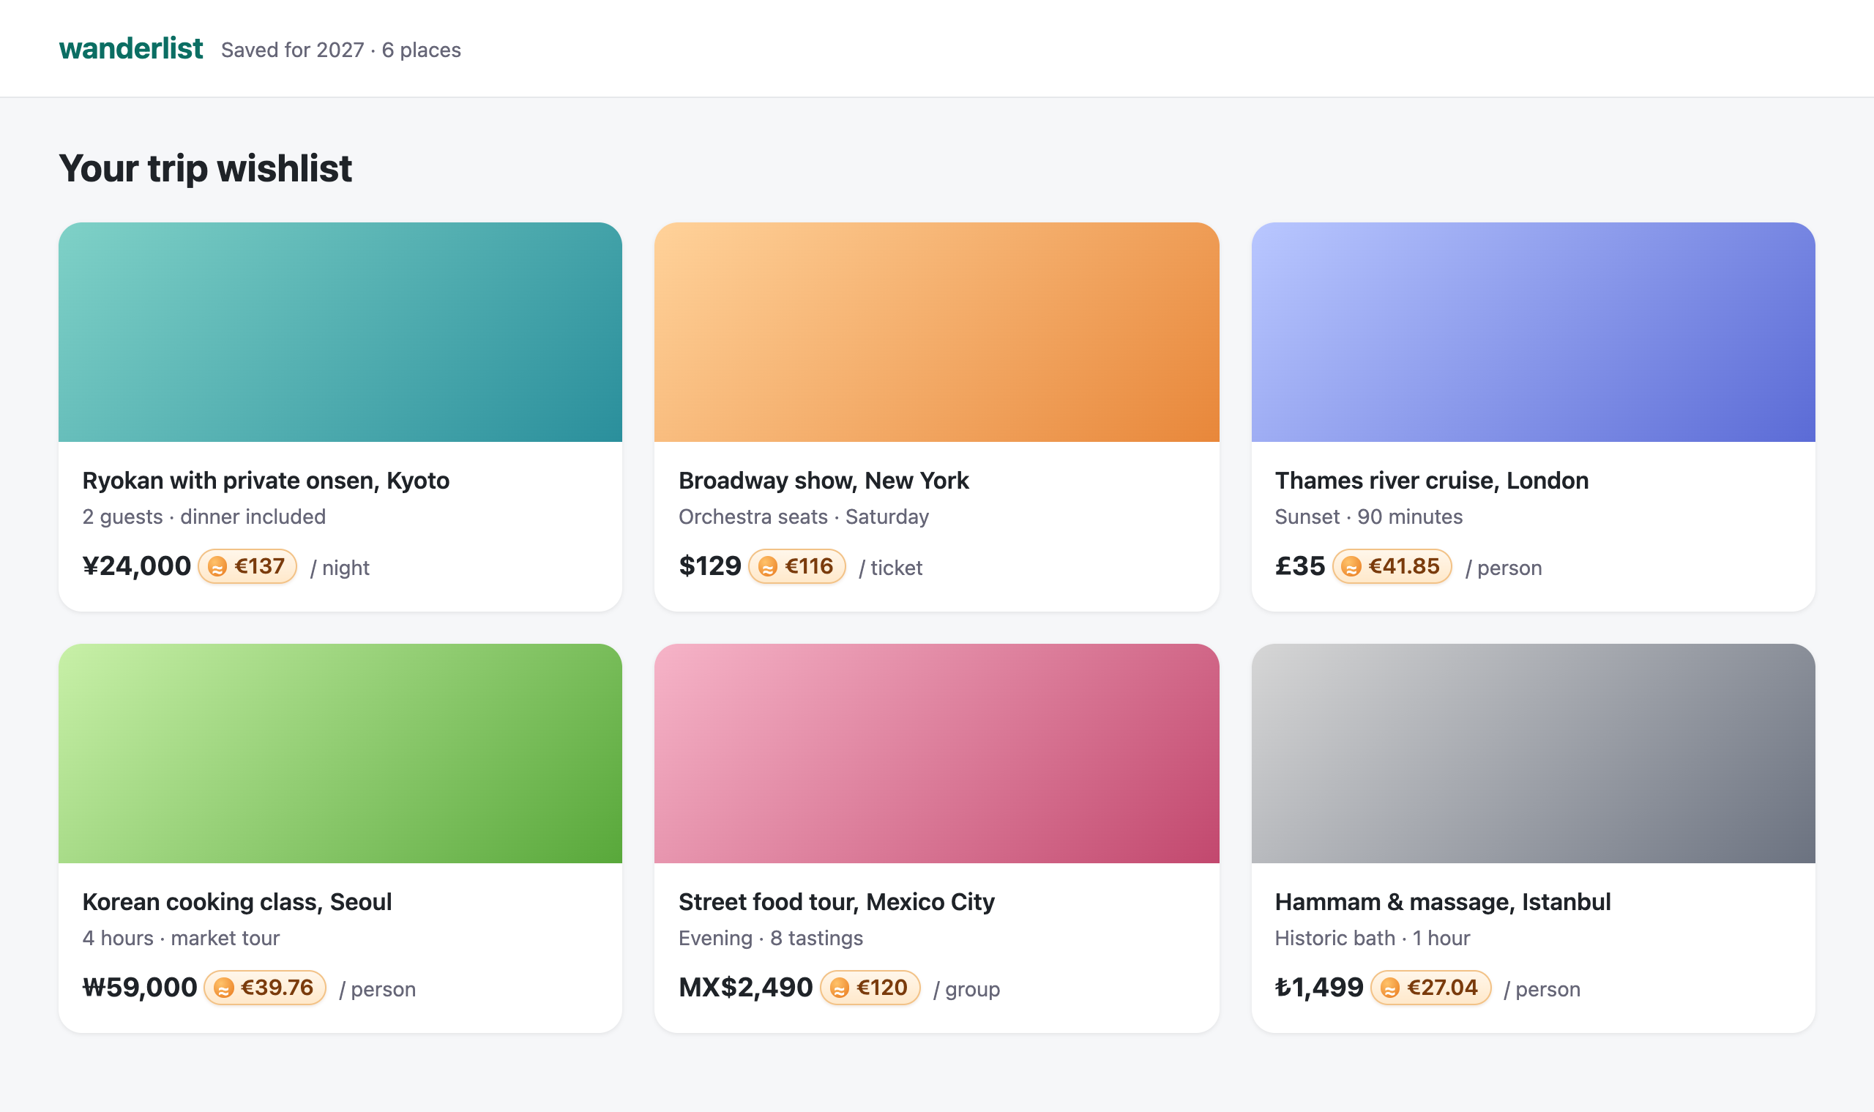Click the €137 amount in the Ryokan price pill
This screenshot has height=1112, width=1874.
[259, 566]
